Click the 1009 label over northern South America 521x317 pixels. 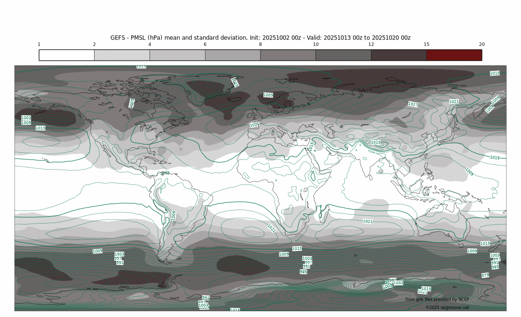point(165,173)
